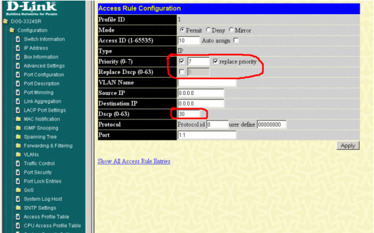The height and width of the screenshot is (233, 374).
Task: Expand the QoS folder label
Action: (x=29, y=190)
